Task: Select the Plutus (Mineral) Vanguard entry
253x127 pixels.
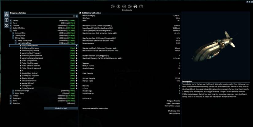Action: coord(44,68)
